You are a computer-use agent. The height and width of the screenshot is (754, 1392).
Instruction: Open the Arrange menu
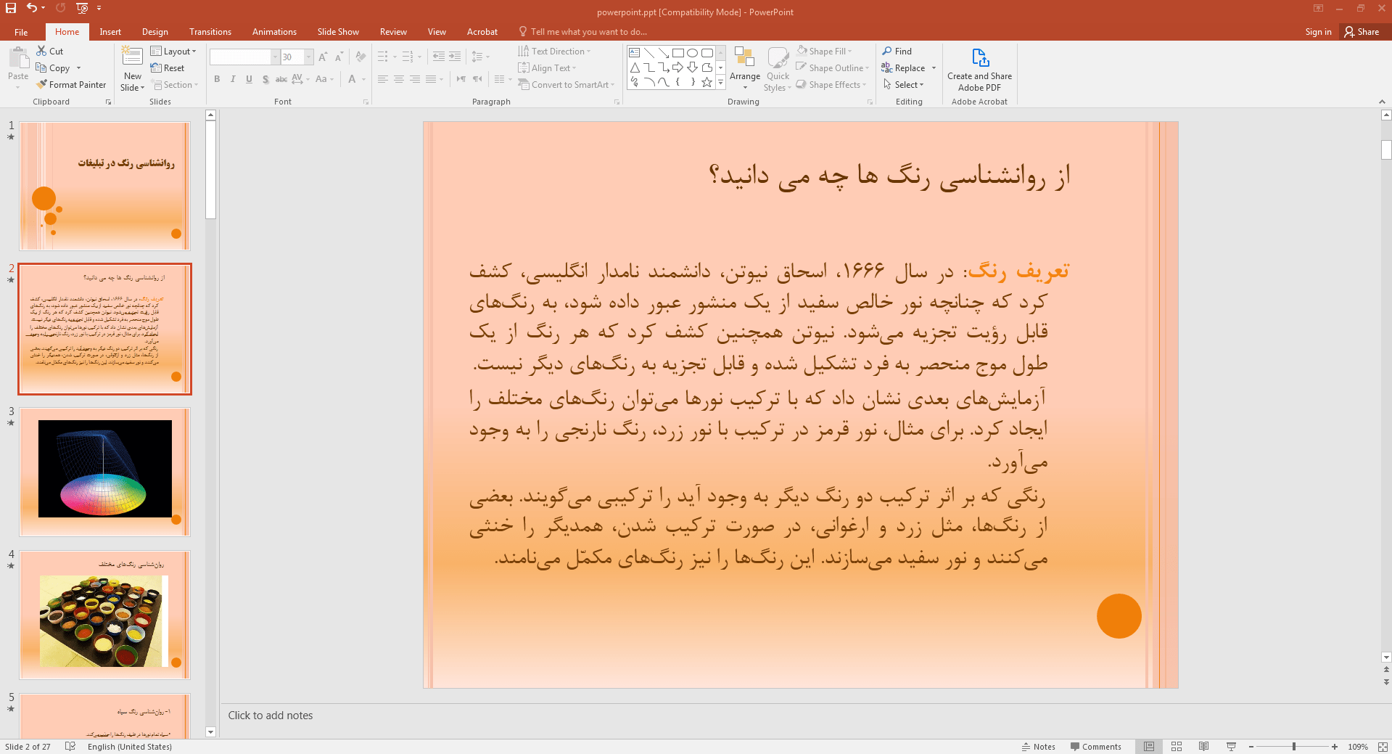pos(745,68)
